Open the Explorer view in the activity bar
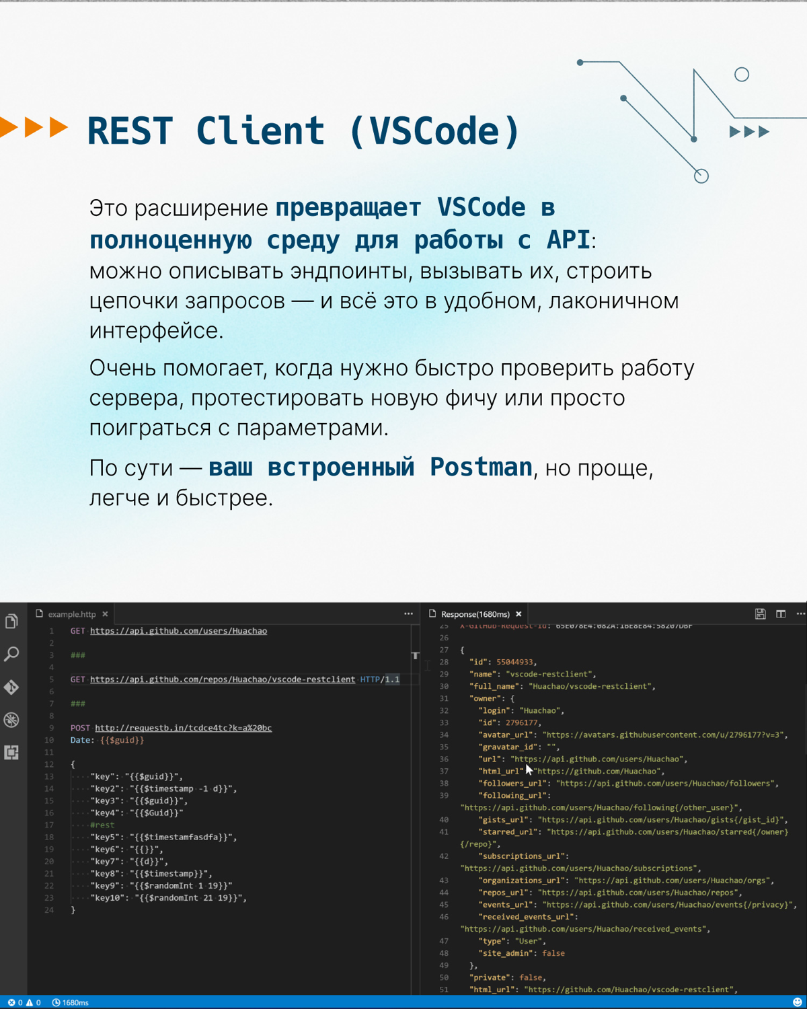 11,622
